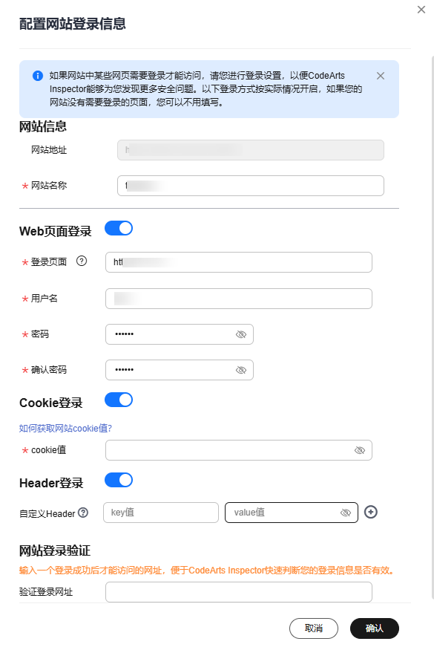Reveal Header value值 with eye icon
This screenshot has width=434, height=650.
(x=346, y=513)
